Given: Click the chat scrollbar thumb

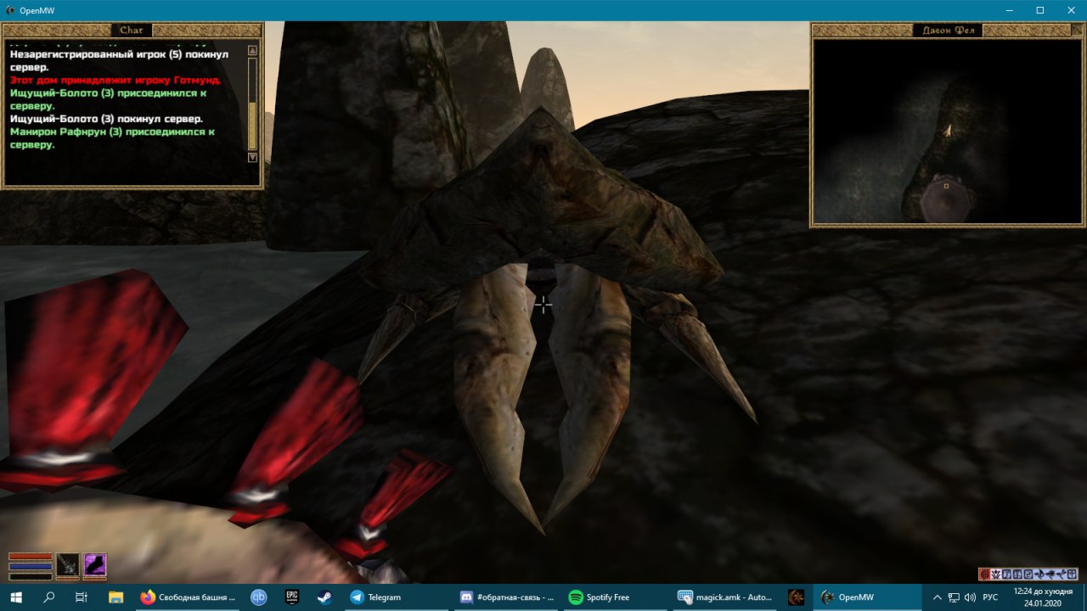Looking at the screenshot, I should (252, 126).
